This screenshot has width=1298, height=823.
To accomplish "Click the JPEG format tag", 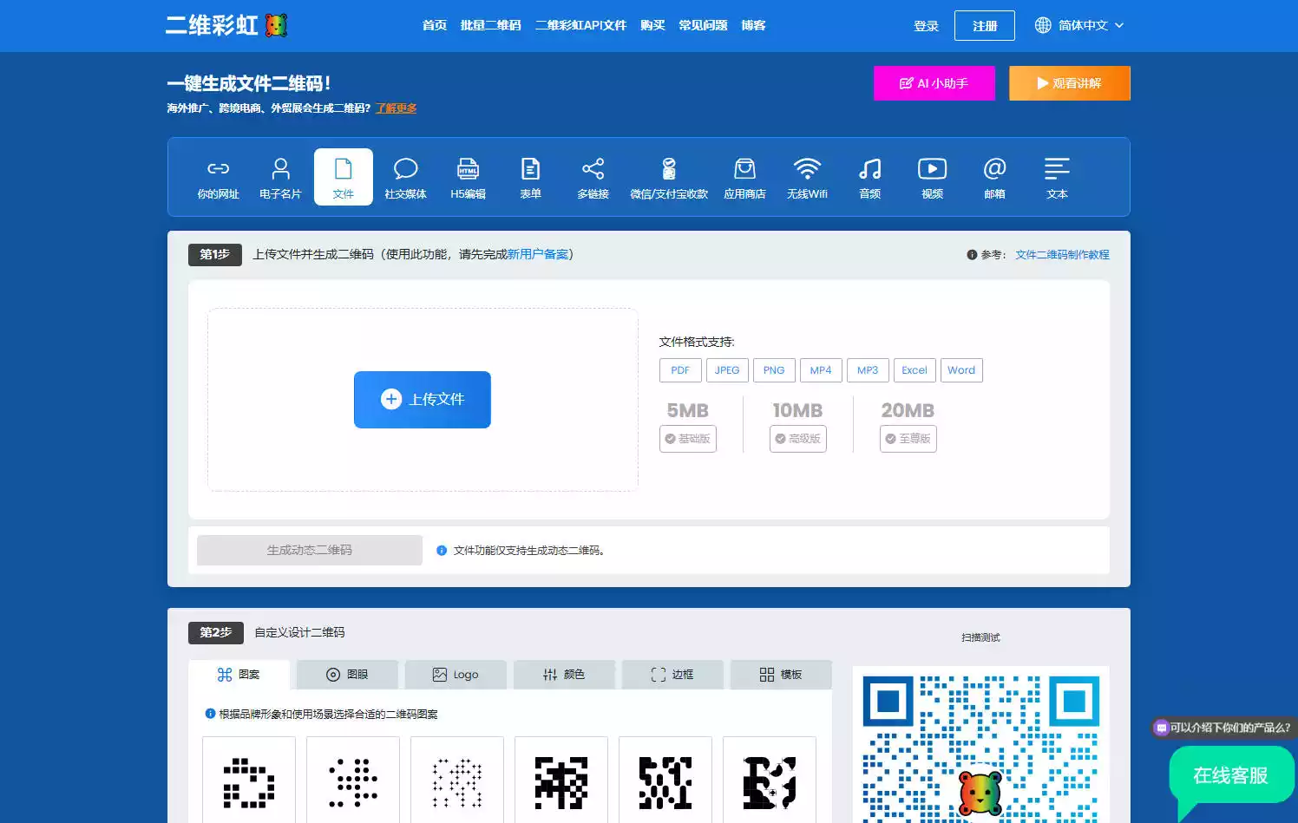I will (x=727, y=370).
